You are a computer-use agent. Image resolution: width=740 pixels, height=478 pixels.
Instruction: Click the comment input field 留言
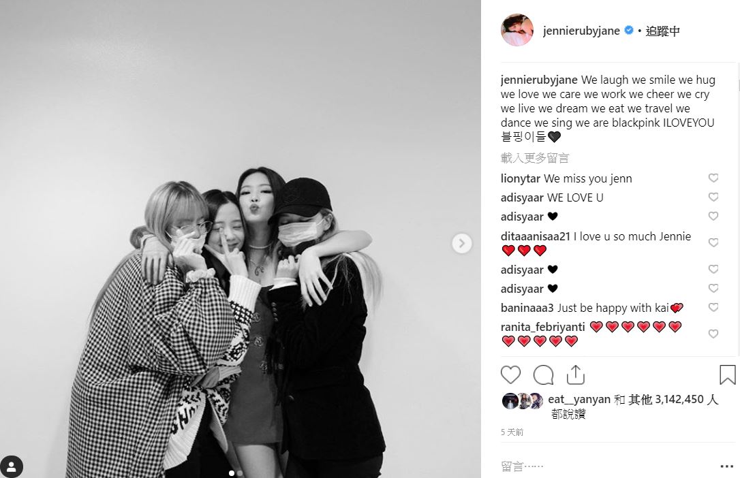point(608,466)
